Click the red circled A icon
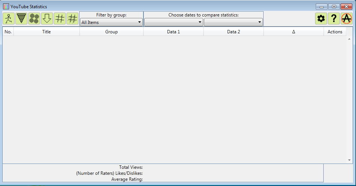Image resolution: width=356 pixels, height=186 pixels. (x=347, y=19)
